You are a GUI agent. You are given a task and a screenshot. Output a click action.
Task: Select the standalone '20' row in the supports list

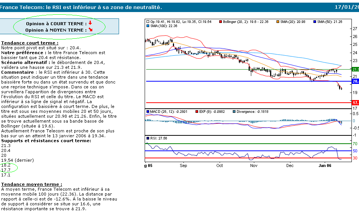click(4, 155)
